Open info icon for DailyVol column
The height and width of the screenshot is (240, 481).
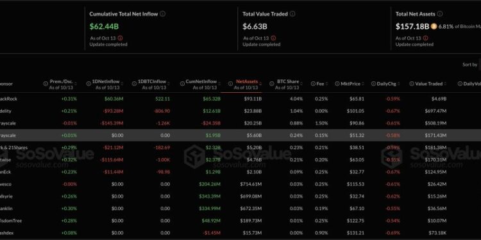point(460,84)
